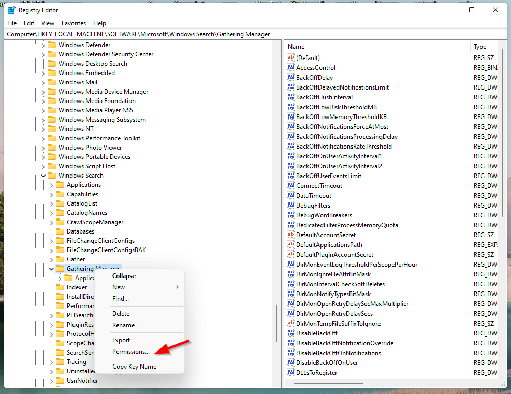Select Rename in the context menu

click(x=124, y=325)
